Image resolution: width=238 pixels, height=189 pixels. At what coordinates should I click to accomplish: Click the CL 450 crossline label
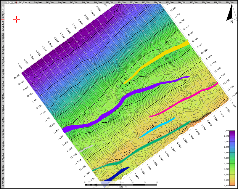pyautogui.click(x=21, y=83)
